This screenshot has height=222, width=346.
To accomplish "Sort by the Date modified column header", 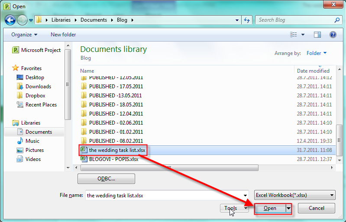I will pos(313,71).
